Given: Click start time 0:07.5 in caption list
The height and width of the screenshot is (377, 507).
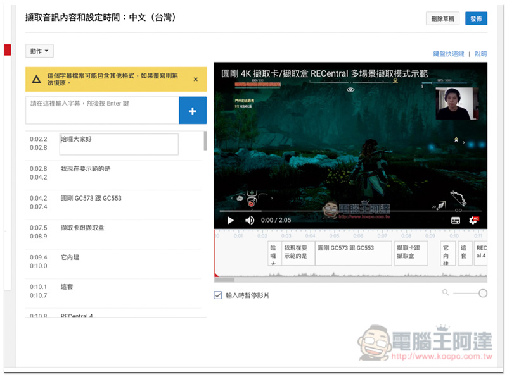Looking at the screenshot, I should click(39, 228).
